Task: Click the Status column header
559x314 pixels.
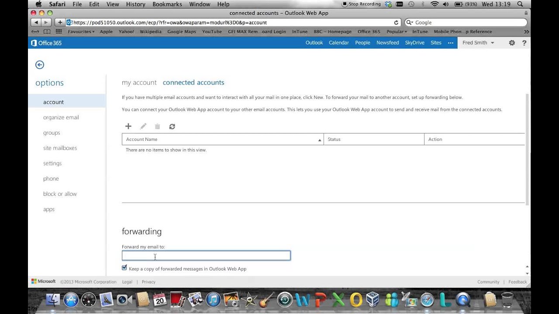Action: (x=374, y=139)
